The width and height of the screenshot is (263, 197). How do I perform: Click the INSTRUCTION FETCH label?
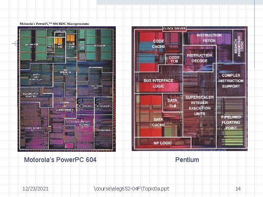(x=209, y=38)
